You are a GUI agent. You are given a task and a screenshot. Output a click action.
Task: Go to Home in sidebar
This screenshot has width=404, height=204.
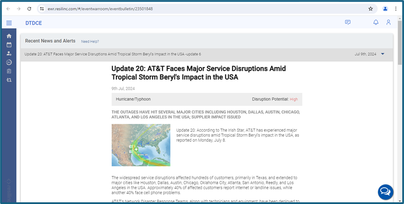(x=9, y=36)
